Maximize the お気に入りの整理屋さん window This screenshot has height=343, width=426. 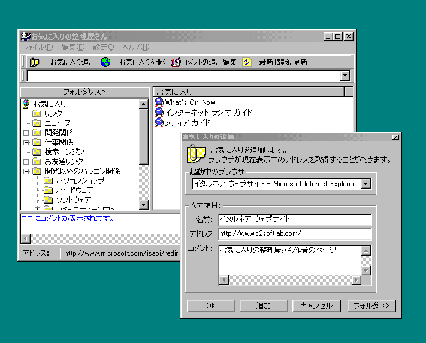coord(337,36)
